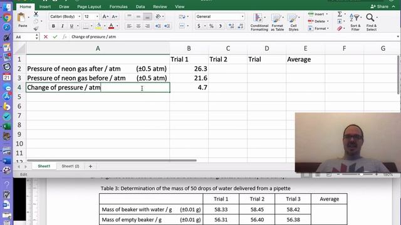Expand the Paste options arrow
This screenshot has width=401, height=225.
29,17
